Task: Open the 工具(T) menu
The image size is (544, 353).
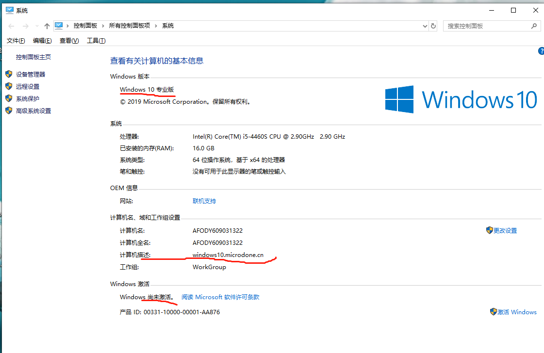Action: (96, 41)
